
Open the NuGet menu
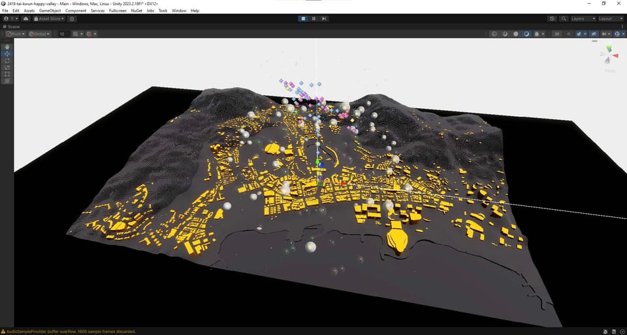coord(137,11)
